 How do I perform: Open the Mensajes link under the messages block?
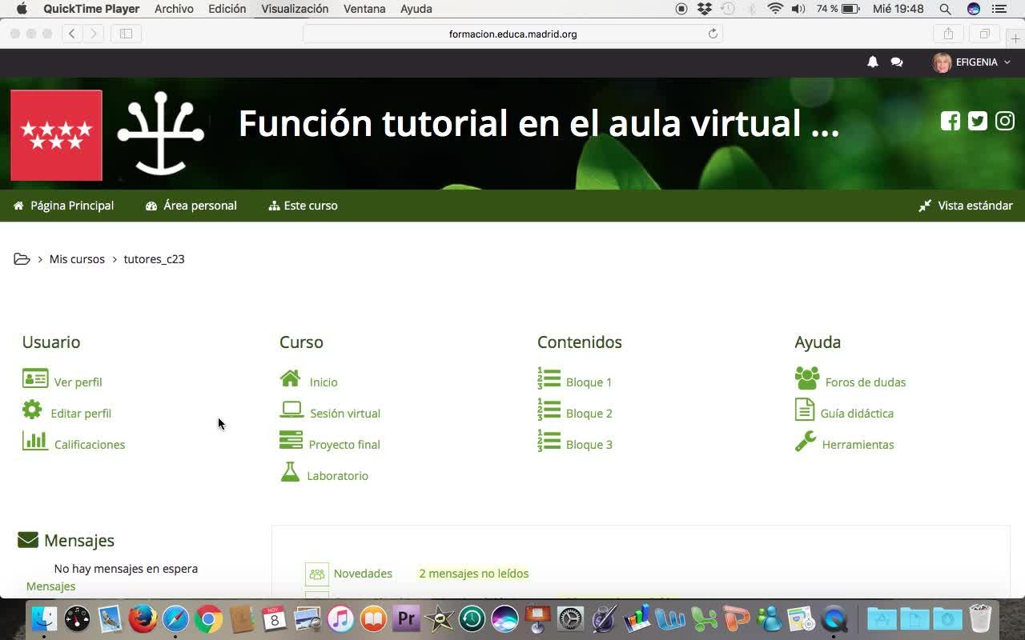(50, 586)
